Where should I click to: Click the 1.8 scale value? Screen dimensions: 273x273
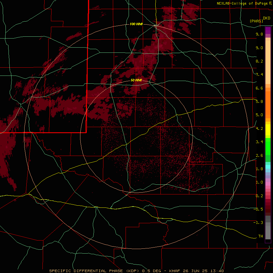pyautogui.click(x=259, y=169)
